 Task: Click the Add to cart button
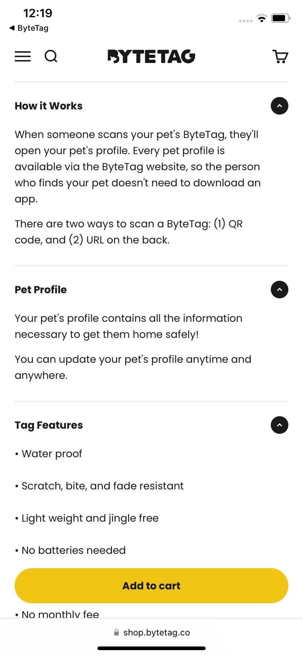coord(151,586)
